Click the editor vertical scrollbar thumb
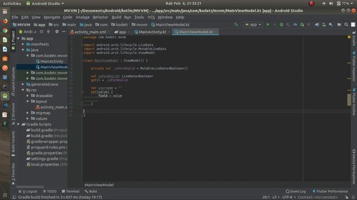 coord(349,99)
